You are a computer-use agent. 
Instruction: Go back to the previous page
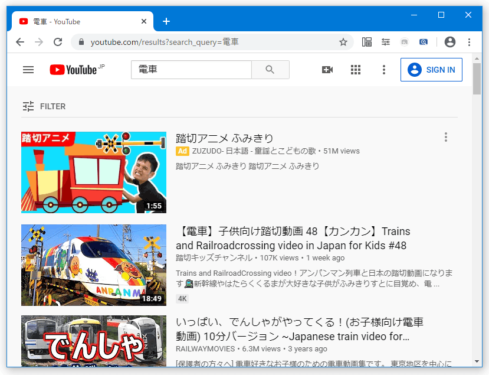(20, 42)
